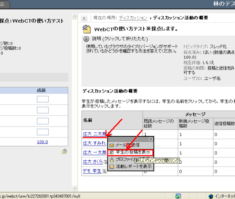Click the 返信投稿数 column header
Viewport: 235px width, 199px height.
coord(224,123)
